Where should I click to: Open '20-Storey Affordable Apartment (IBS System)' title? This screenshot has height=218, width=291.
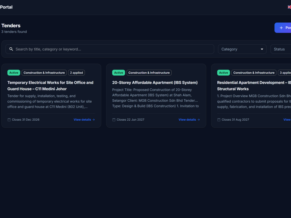[x=155, y=83]
